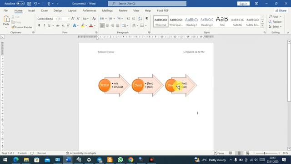Open the font color dropdown arrow
The image size is (291, 164).
[95, 26]
